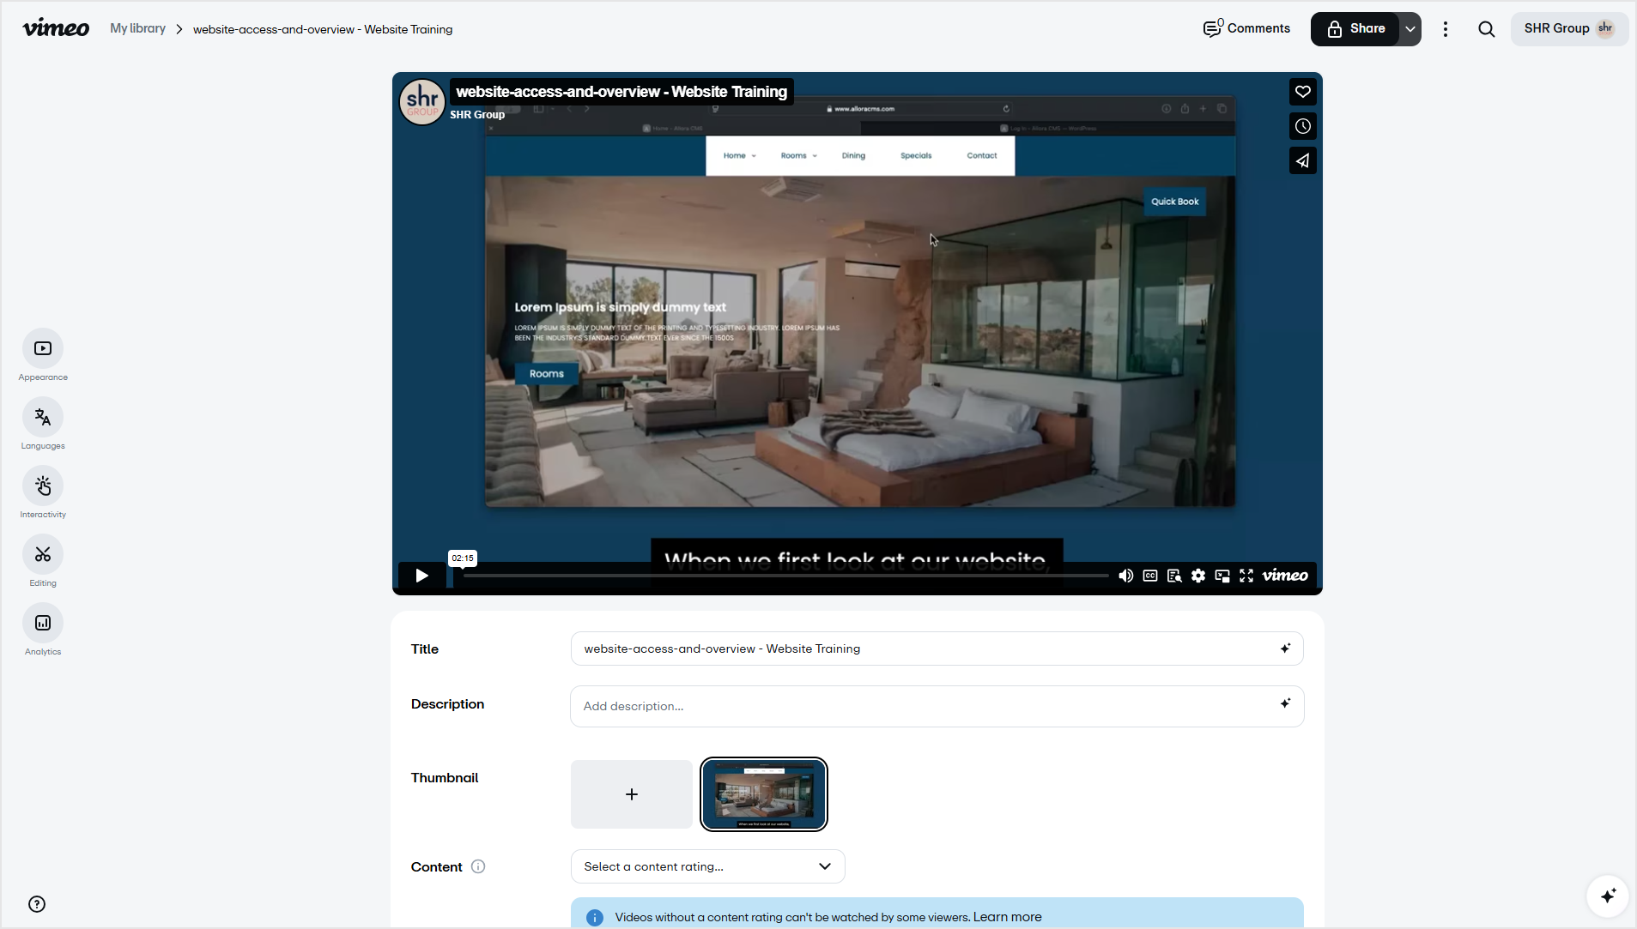
Task: Open the Analytics panel
Action: (x=43, y=624)
